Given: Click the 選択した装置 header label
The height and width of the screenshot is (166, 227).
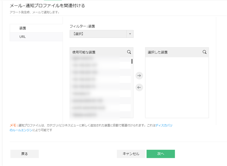Looking at the screenshot, I should (x=158, y=52).
